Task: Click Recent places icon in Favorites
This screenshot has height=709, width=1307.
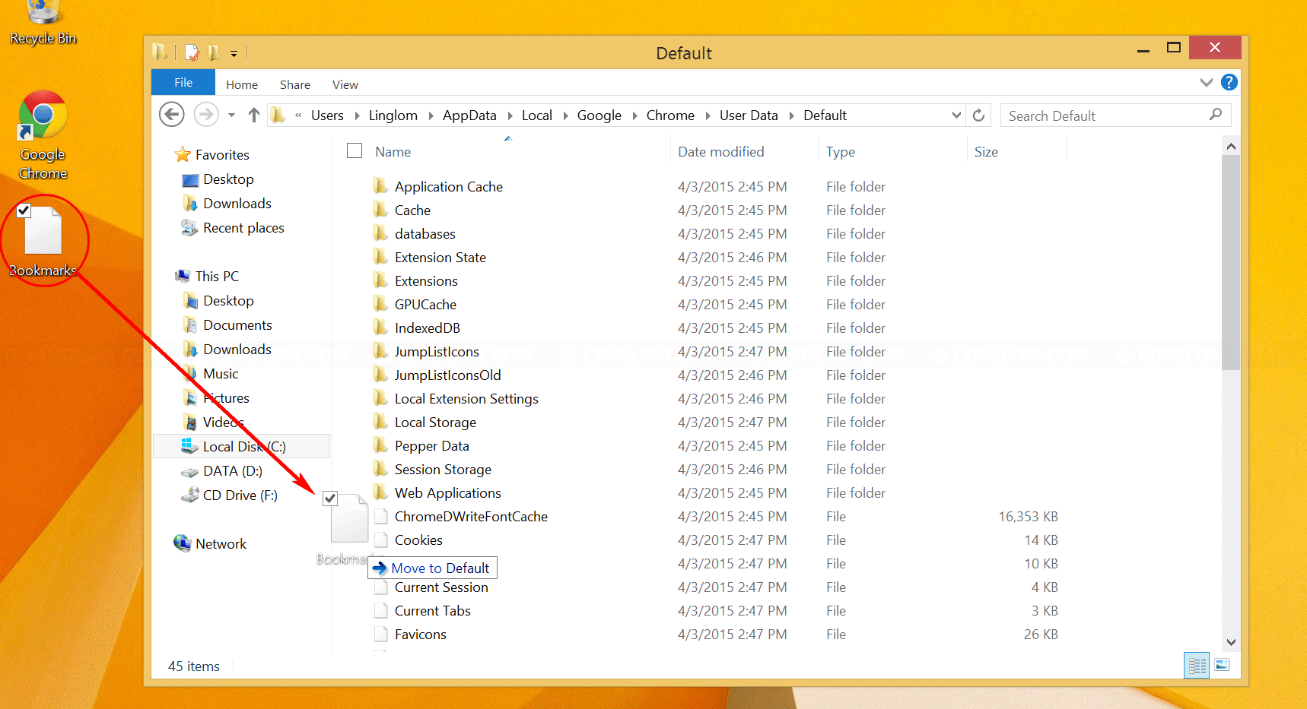Action: 189,227
